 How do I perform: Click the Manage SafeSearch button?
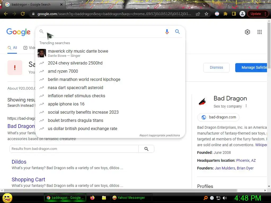point(251,67)
